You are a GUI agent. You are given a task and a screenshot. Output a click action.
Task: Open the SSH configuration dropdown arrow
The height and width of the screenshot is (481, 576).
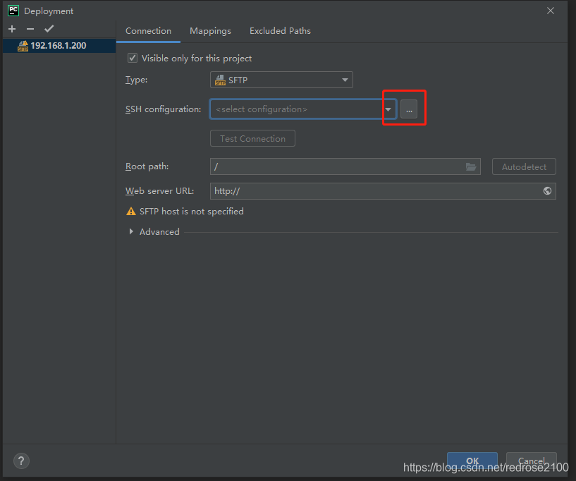(x=388, y=109)
